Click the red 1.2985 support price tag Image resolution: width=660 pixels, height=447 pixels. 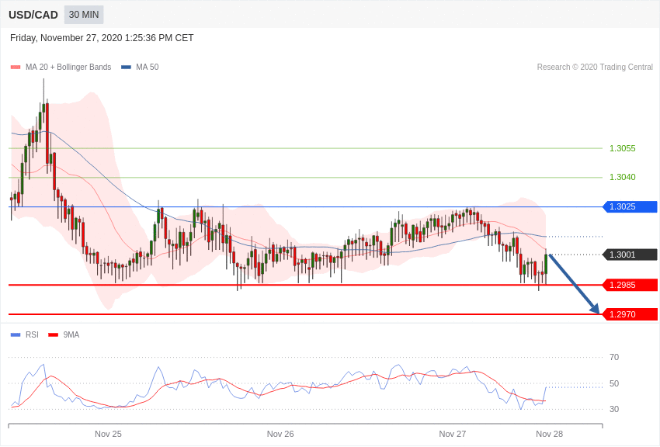tap(630, 285)
